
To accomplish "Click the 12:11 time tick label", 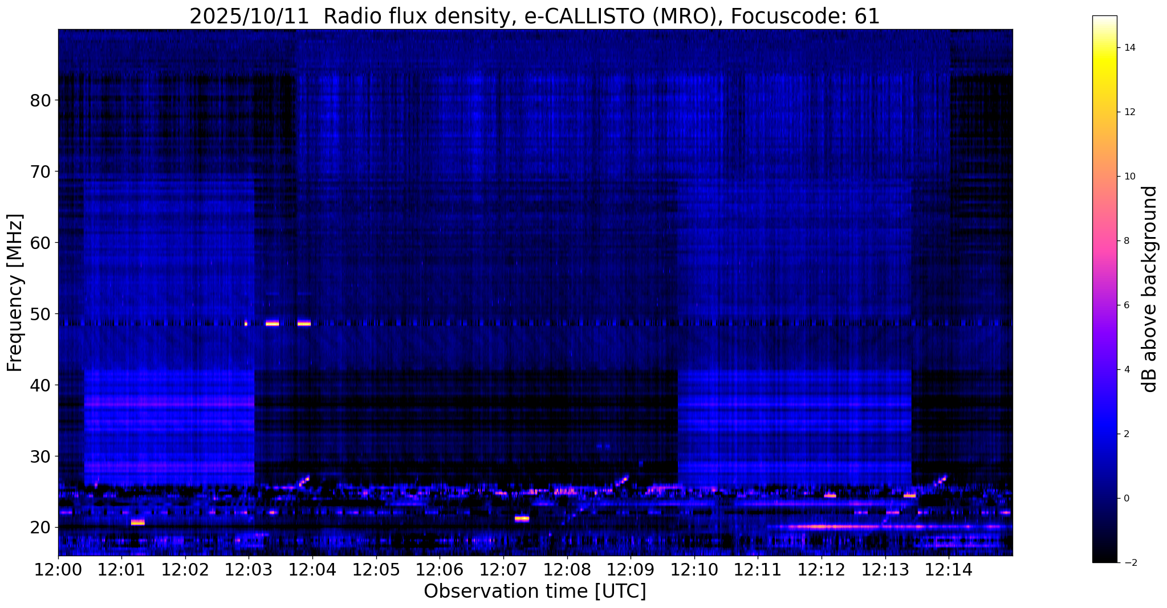I will pos(758,570).
